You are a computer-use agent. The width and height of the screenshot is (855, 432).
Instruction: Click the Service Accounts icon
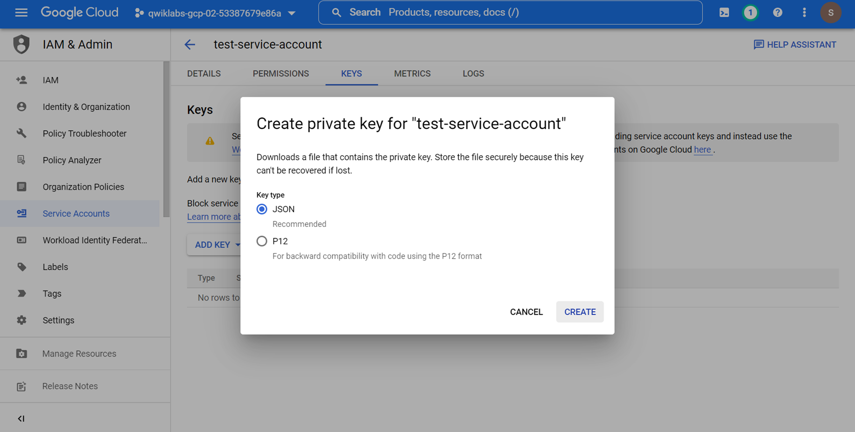[x=21, y=213]
